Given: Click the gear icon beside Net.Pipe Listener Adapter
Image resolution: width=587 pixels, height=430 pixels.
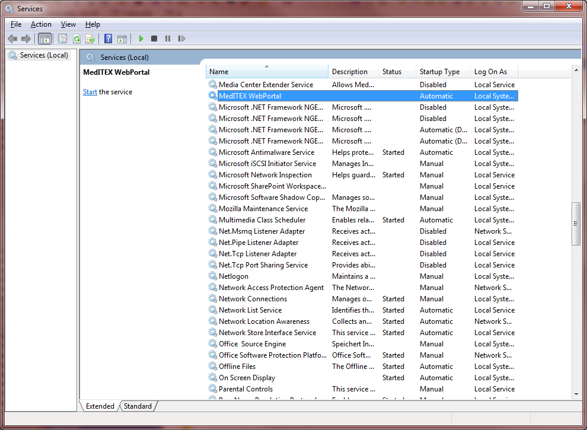Looking at the screenshot, I should coord(213,243).
